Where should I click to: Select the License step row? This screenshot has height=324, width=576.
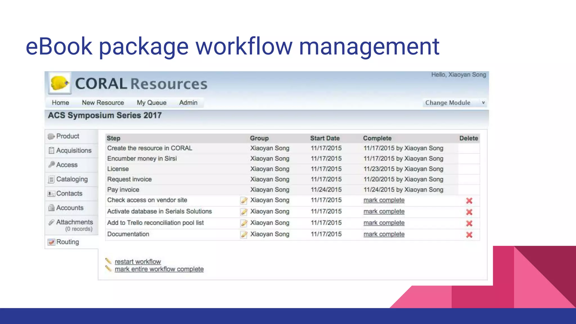(x=292, y=169)
